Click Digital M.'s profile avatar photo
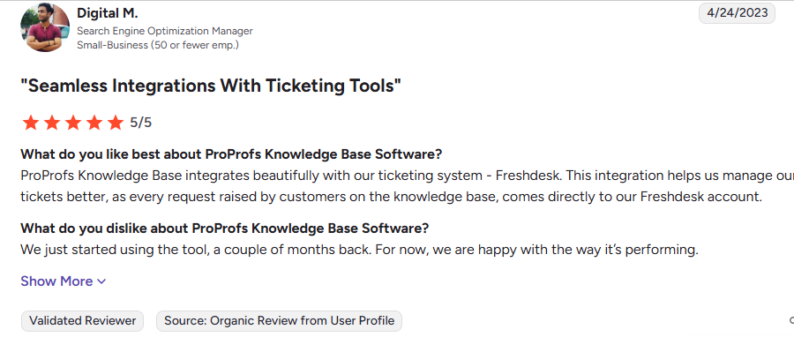Image resolution: width=794 pixels, height=337 pixels. (45, 26)
